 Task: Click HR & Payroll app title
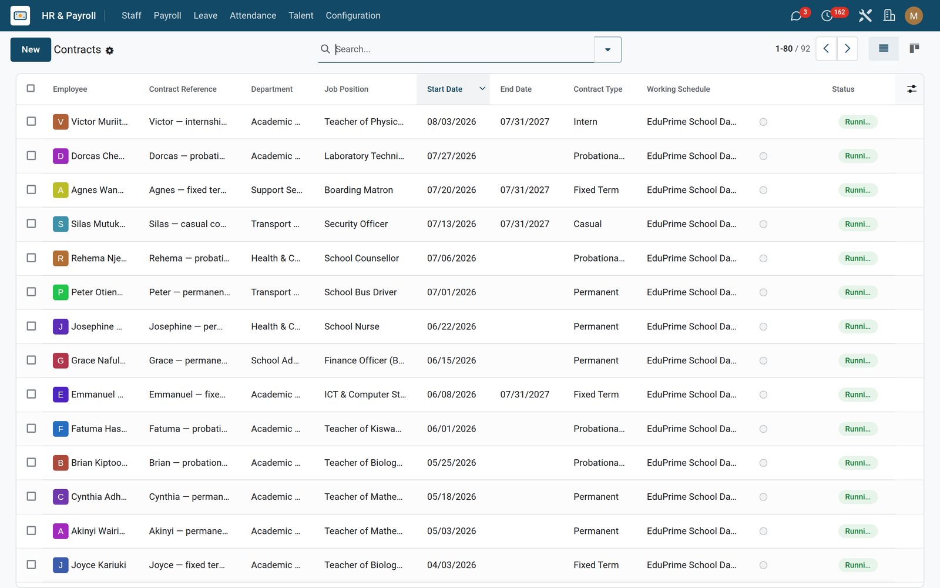(69, 15)
